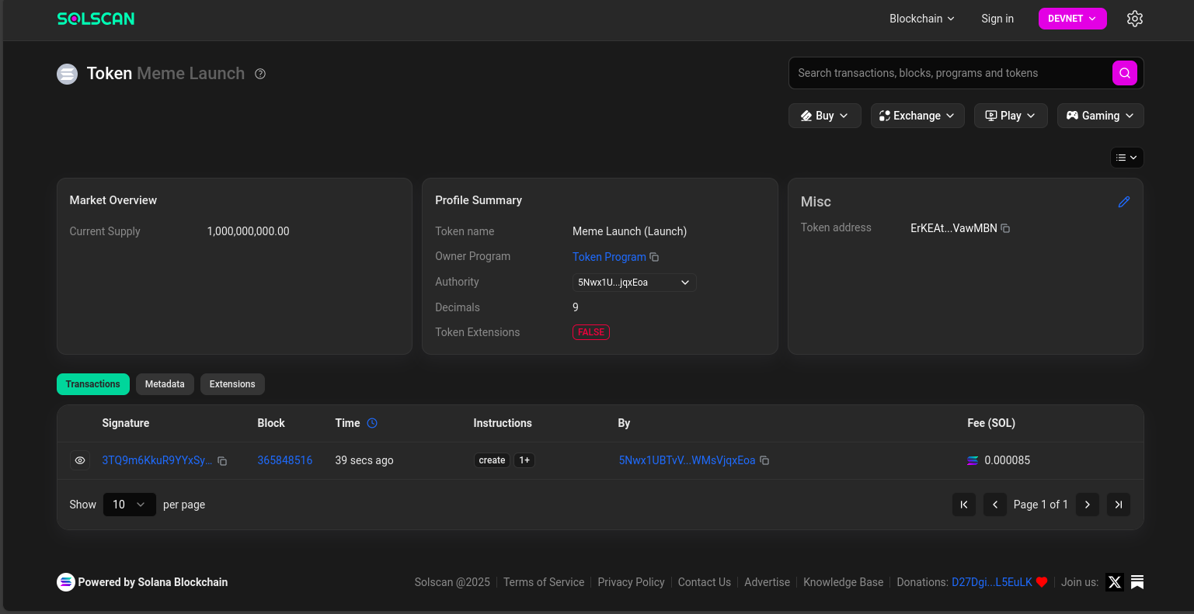Viewport: 1194px width, 614px height.
Task: Click the create instruction badge
Action: [492, 460]
